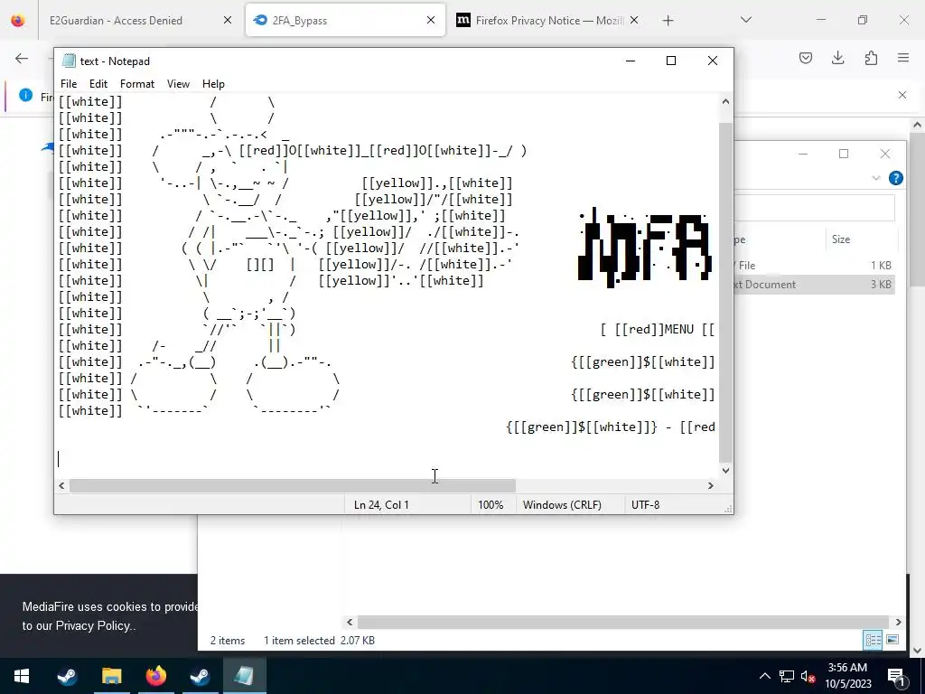
Task: Click Firefox logo in tab bar
Action: [x=18, y=20]
